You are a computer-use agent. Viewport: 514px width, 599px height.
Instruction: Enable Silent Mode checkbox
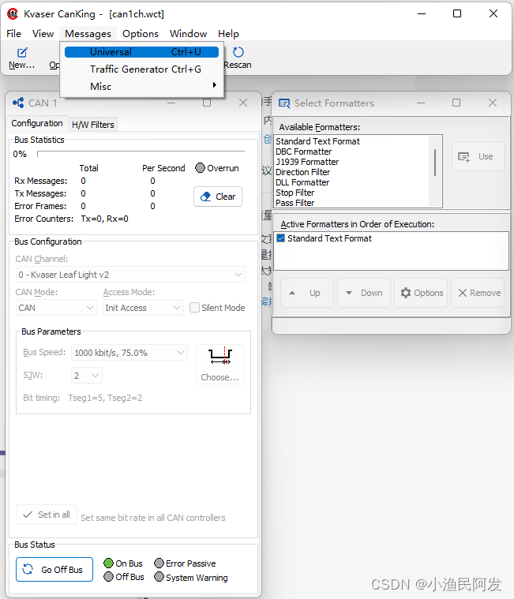click(x=194, y=308)
